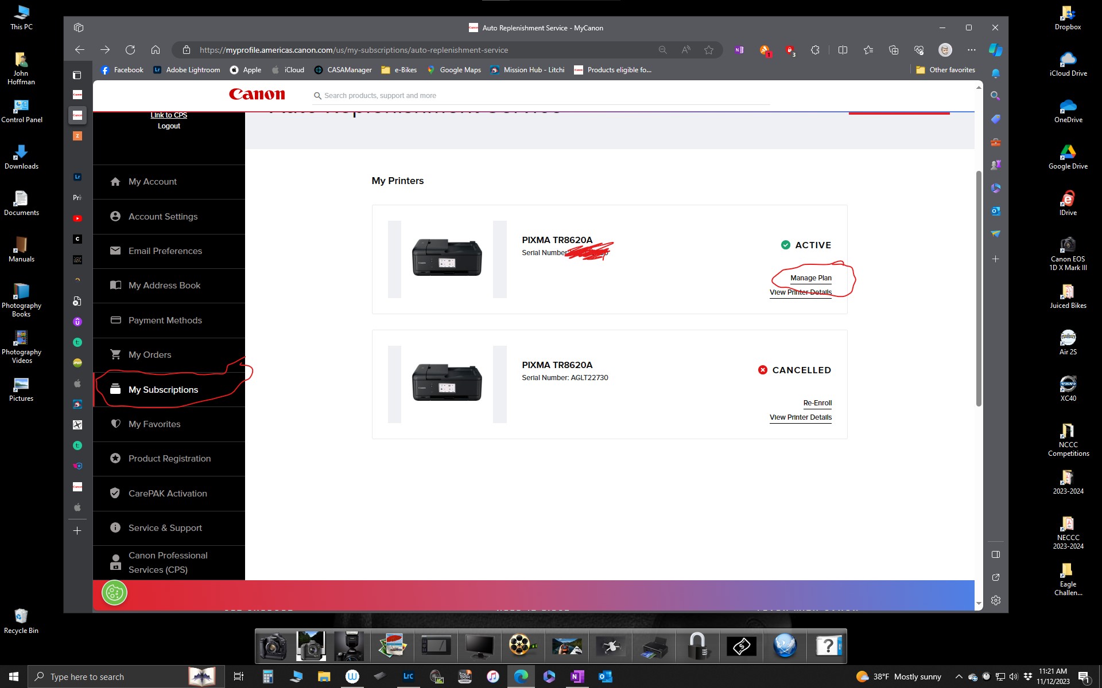Open Outlook from the Edge sidebar
Viewport: 1102px width, 688px height.
tap(995, 210)
